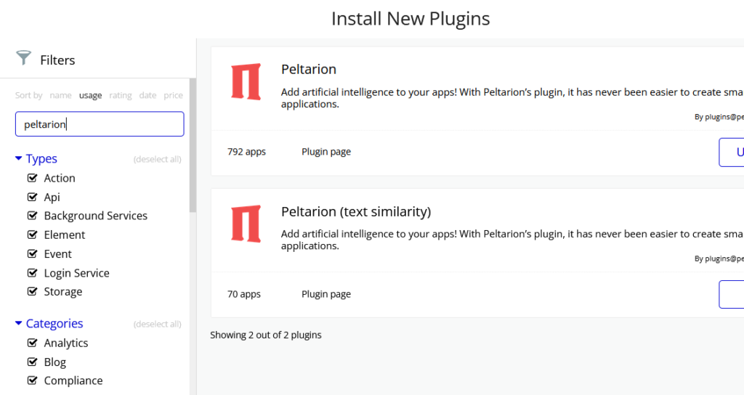Uncheck the Blog category checkbox
This screenshot has width=744, height=395.
click(x=32, y=362)
